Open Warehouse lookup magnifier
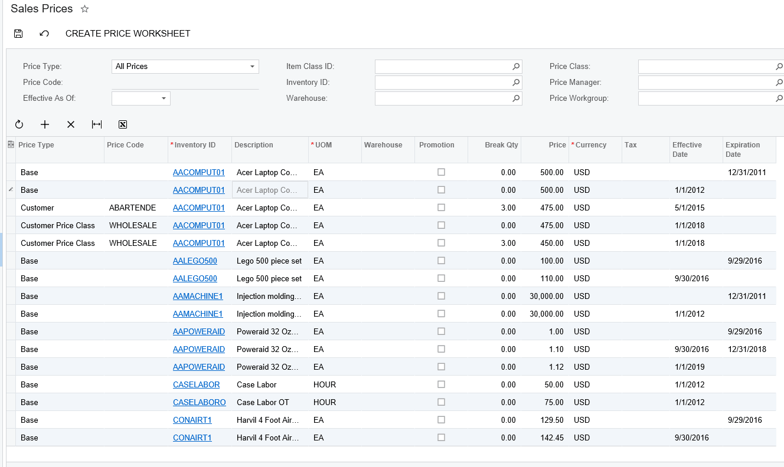This screenshot has width=784, height=467. point(516,98)
